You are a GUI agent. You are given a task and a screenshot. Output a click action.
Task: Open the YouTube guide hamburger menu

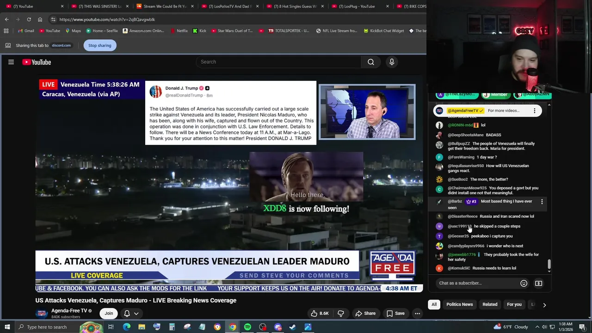[11, 62]
